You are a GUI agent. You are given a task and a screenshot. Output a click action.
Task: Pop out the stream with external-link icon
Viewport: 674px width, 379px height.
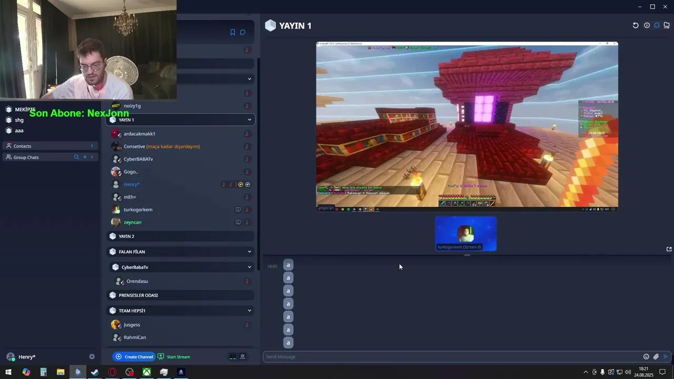coord(669,249)
